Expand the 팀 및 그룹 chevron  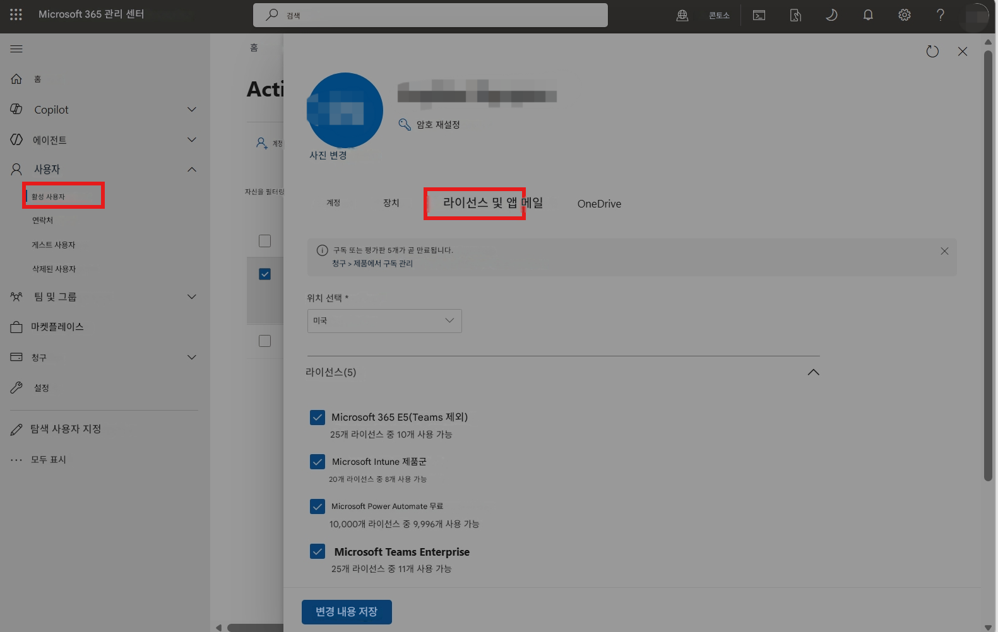pos(192,296)
